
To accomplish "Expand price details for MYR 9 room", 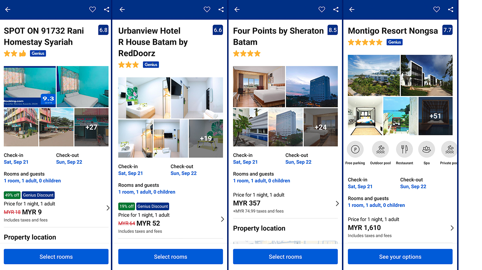I will point(108,208).
